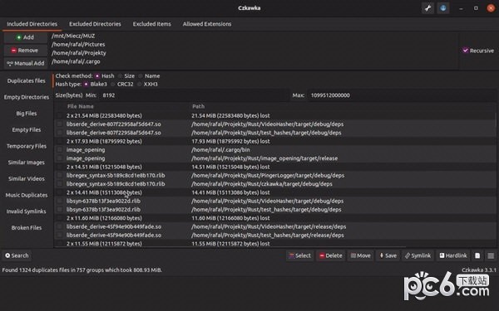Click path /home/rafal/.cargo/bin cell
499x311 pixels.
pyautogui.click(x=220, y=150)
